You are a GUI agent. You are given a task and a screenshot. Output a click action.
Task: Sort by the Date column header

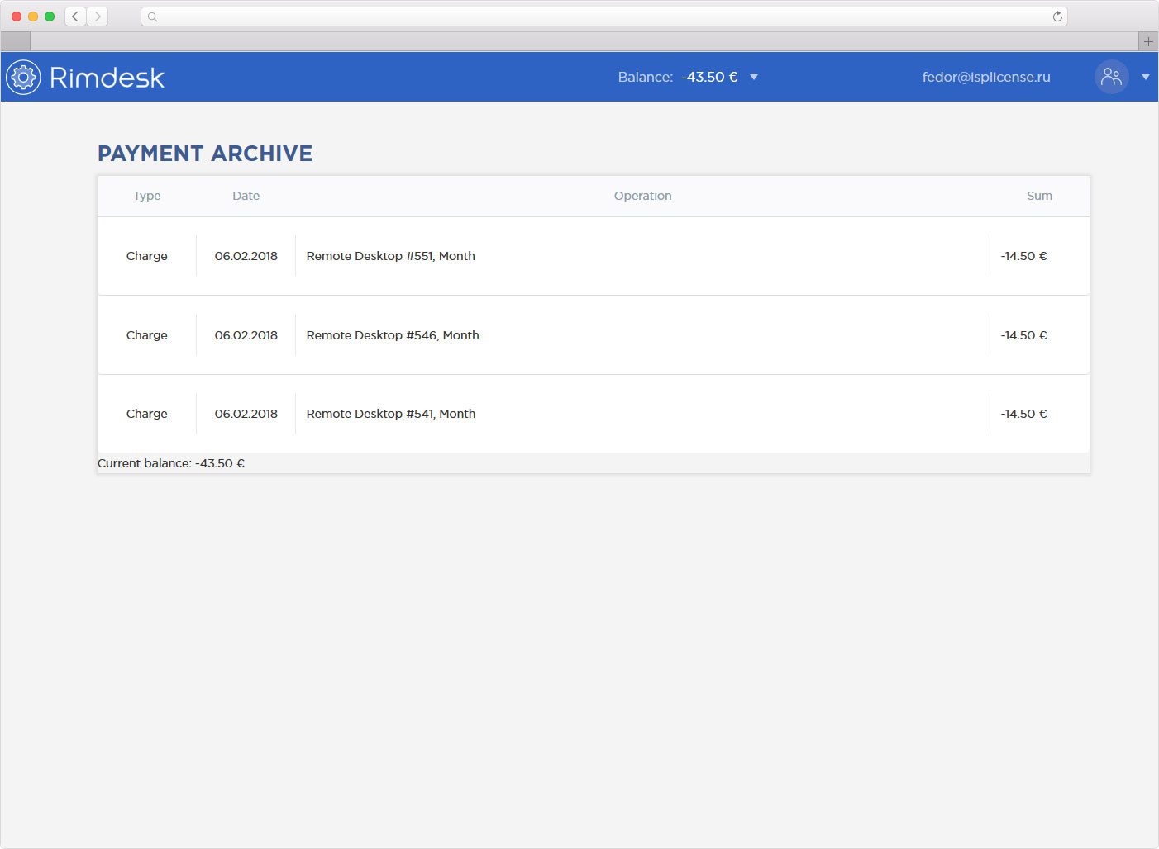click(246, 196)
